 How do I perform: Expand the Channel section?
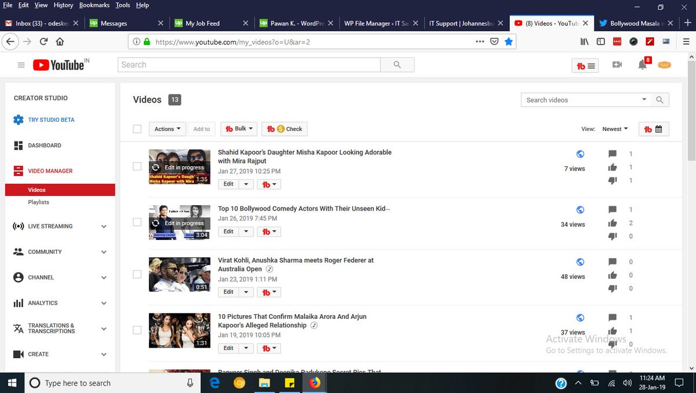pyautogui.click(x=104, y=278)
